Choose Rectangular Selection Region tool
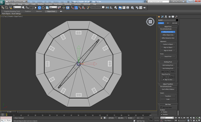The image size is (201, 122). [x=31, y=8]
